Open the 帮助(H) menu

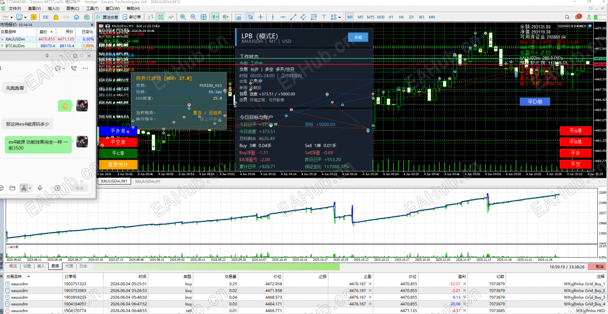click(133, 9)
